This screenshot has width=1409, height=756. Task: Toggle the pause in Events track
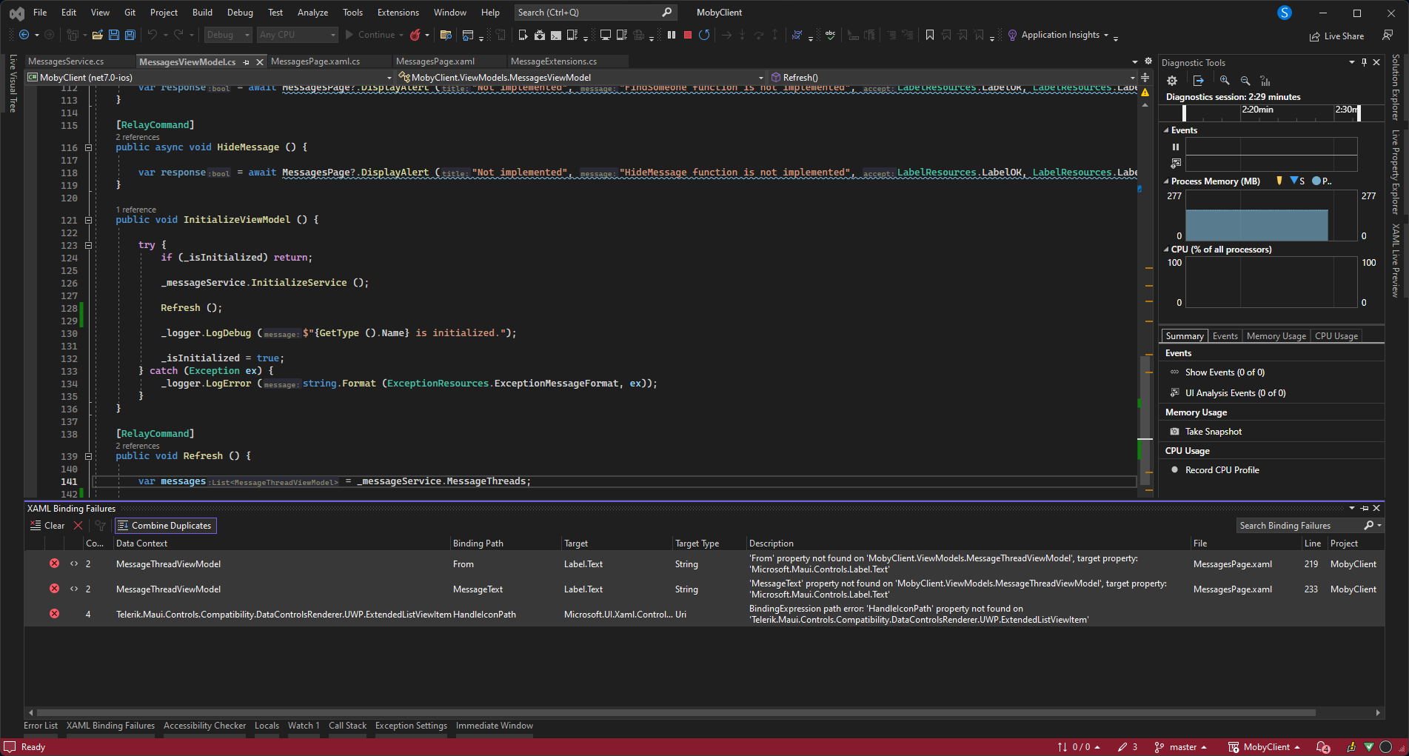pos(1176,147)
